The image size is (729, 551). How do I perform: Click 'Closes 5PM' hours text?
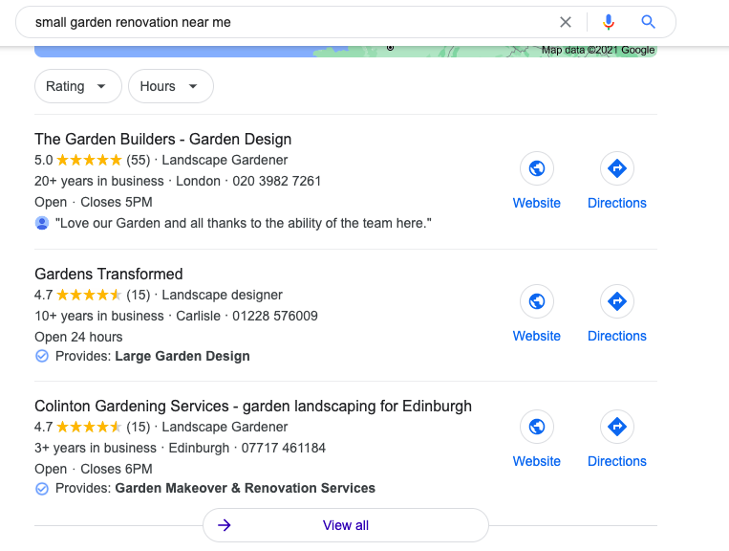[x=117, y=203]
